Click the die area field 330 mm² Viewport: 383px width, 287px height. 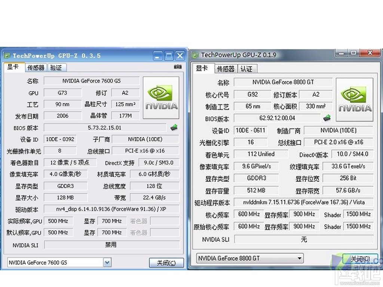[x=316, y=106]
